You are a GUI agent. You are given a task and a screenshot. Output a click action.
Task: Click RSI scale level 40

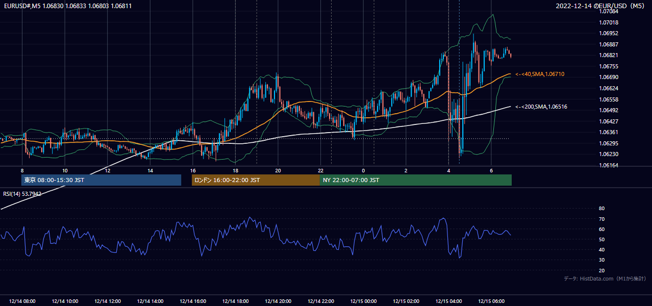pyautogui.click(x=601, y=250)
